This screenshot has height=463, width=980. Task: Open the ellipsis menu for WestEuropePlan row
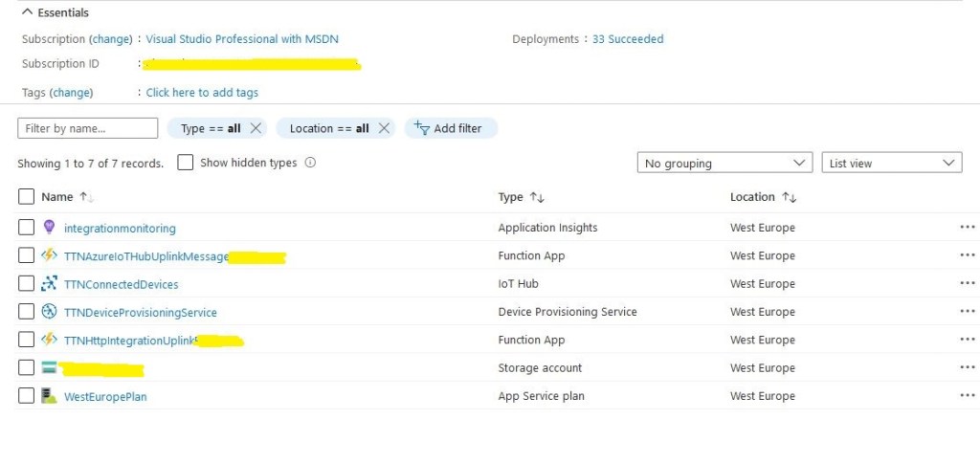[967, 396]
